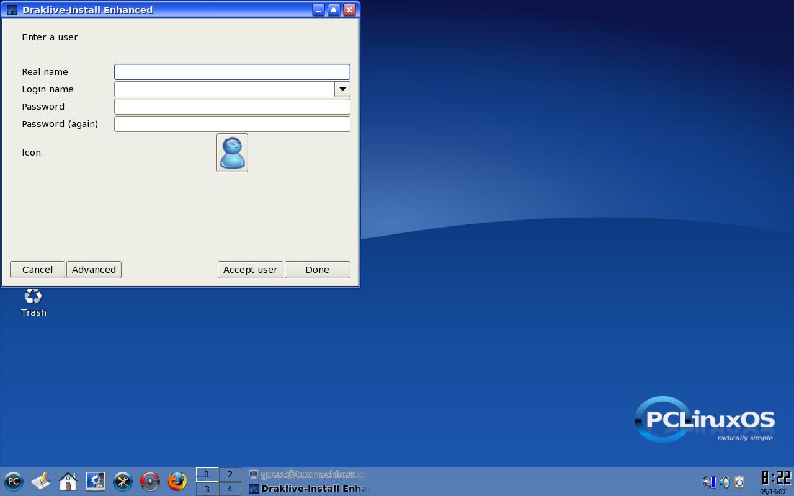Minimize the Draklive-Install Enhanced window
Viewport: 794px width, 496px height.
point(318,10)
